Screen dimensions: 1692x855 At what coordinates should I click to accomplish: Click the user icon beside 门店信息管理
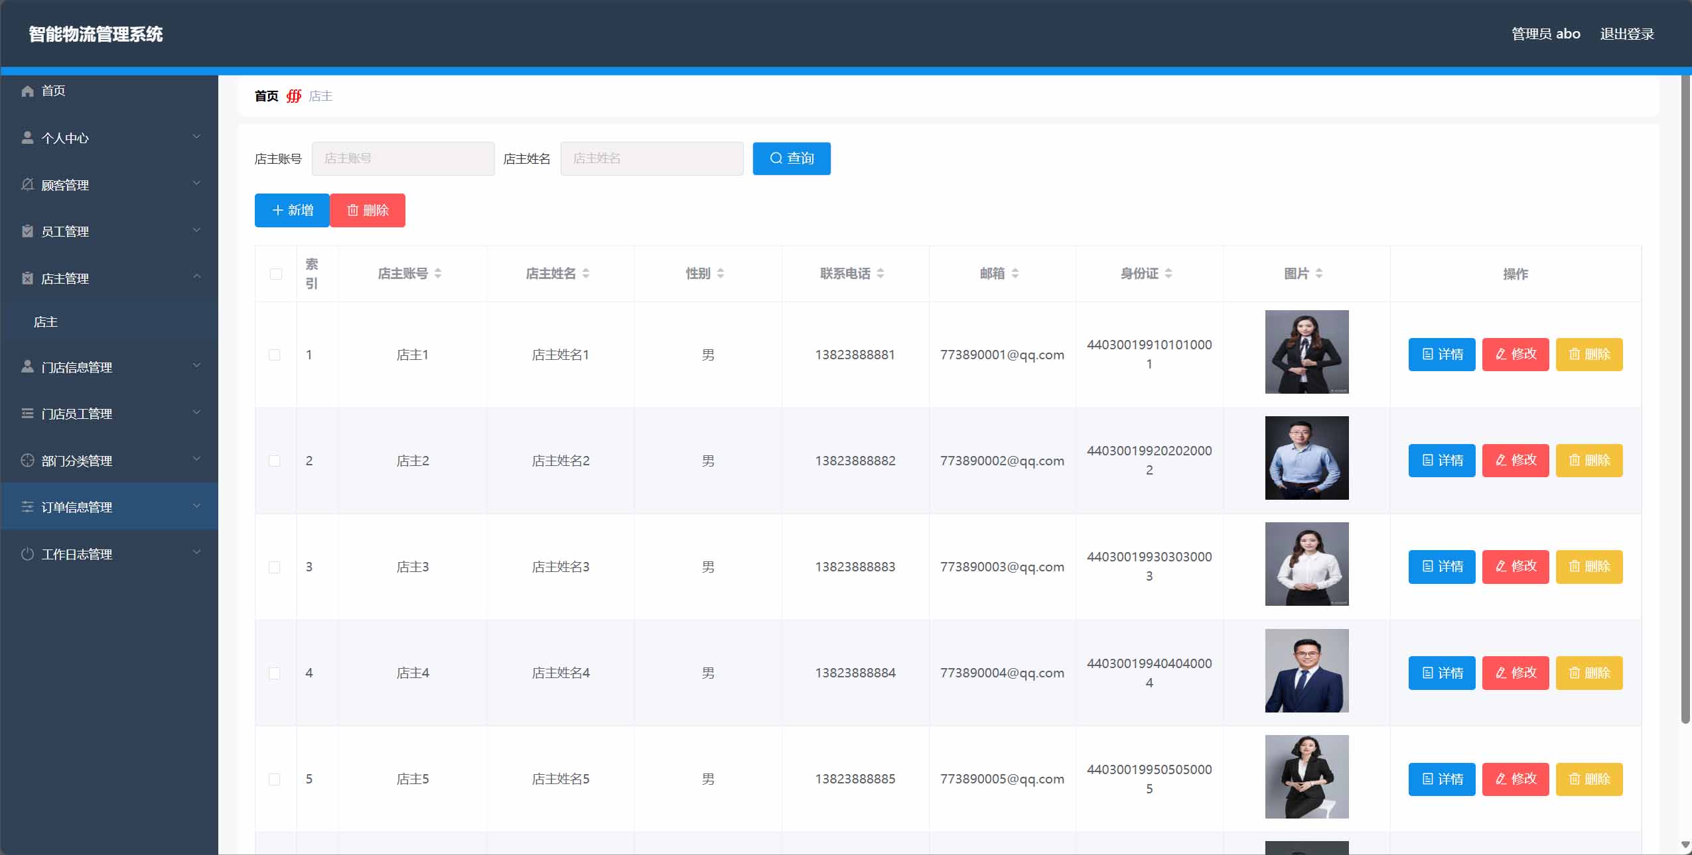click(x=27, y=367)
